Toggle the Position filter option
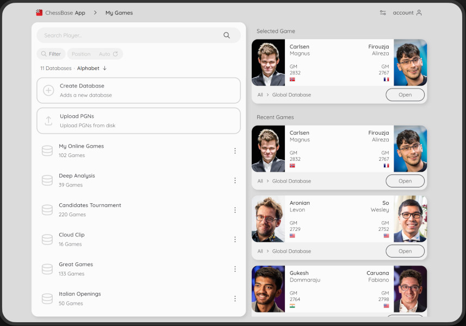Image resolution: width=466 pixels, height=326 pixels. click(81, 54)
